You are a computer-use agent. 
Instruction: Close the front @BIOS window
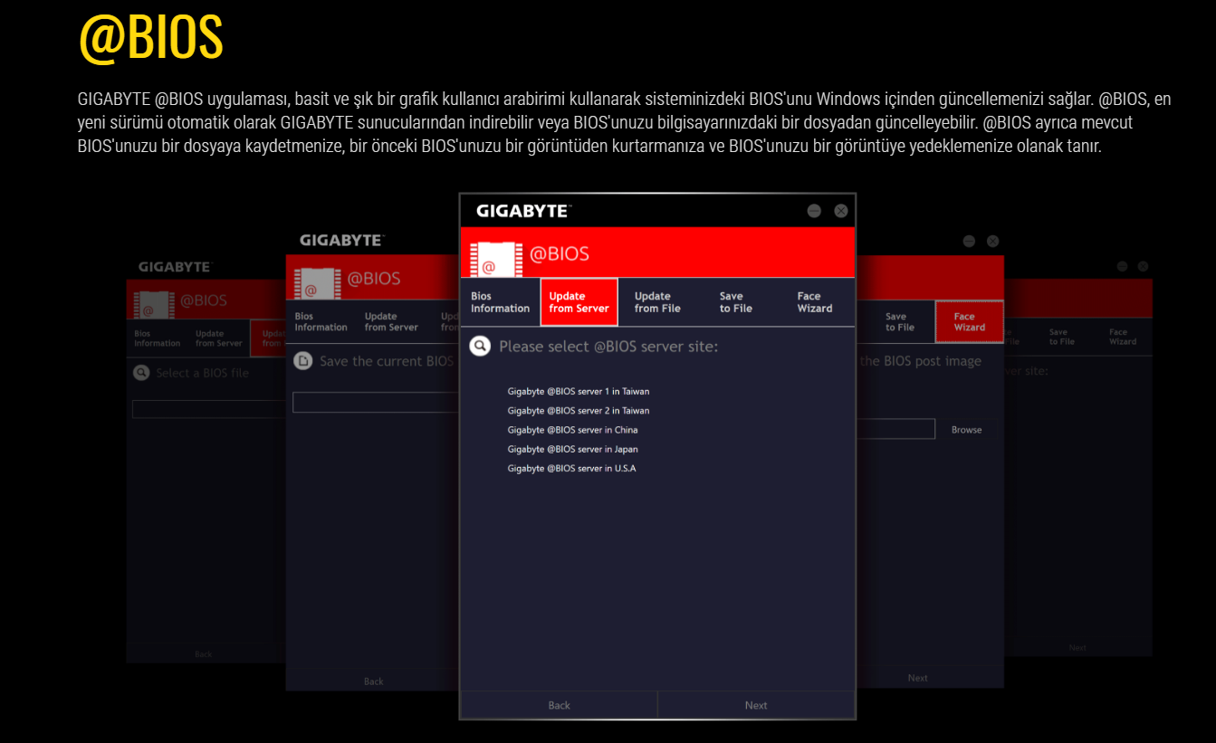point(841,211)
